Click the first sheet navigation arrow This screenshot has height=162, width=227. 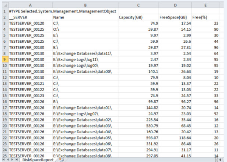[x=3, y=159]
